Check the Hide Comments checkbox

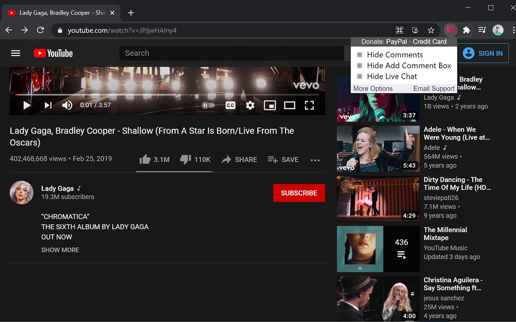(360, 55)
